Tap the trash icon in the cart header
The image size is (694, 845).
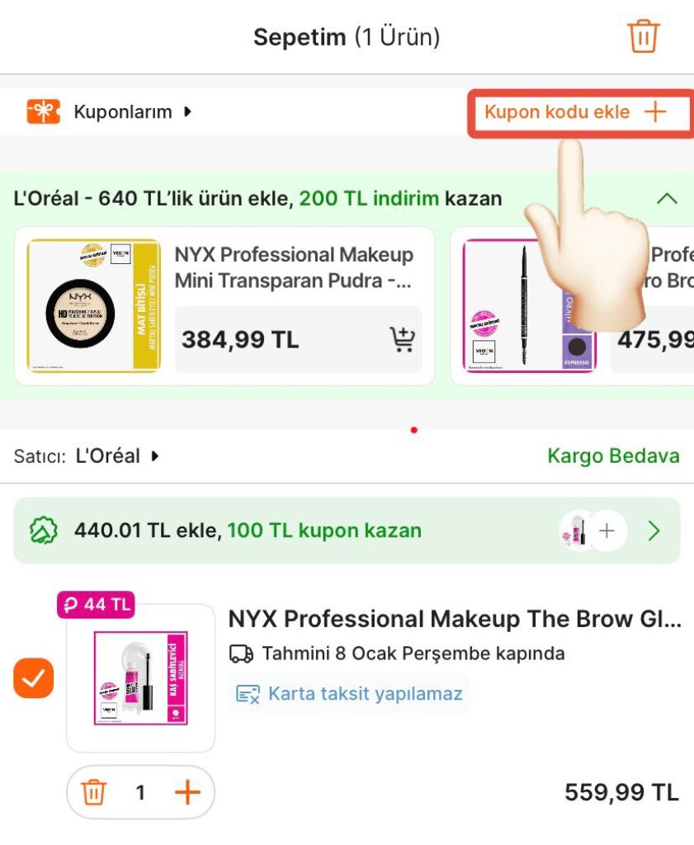[643, 37]
